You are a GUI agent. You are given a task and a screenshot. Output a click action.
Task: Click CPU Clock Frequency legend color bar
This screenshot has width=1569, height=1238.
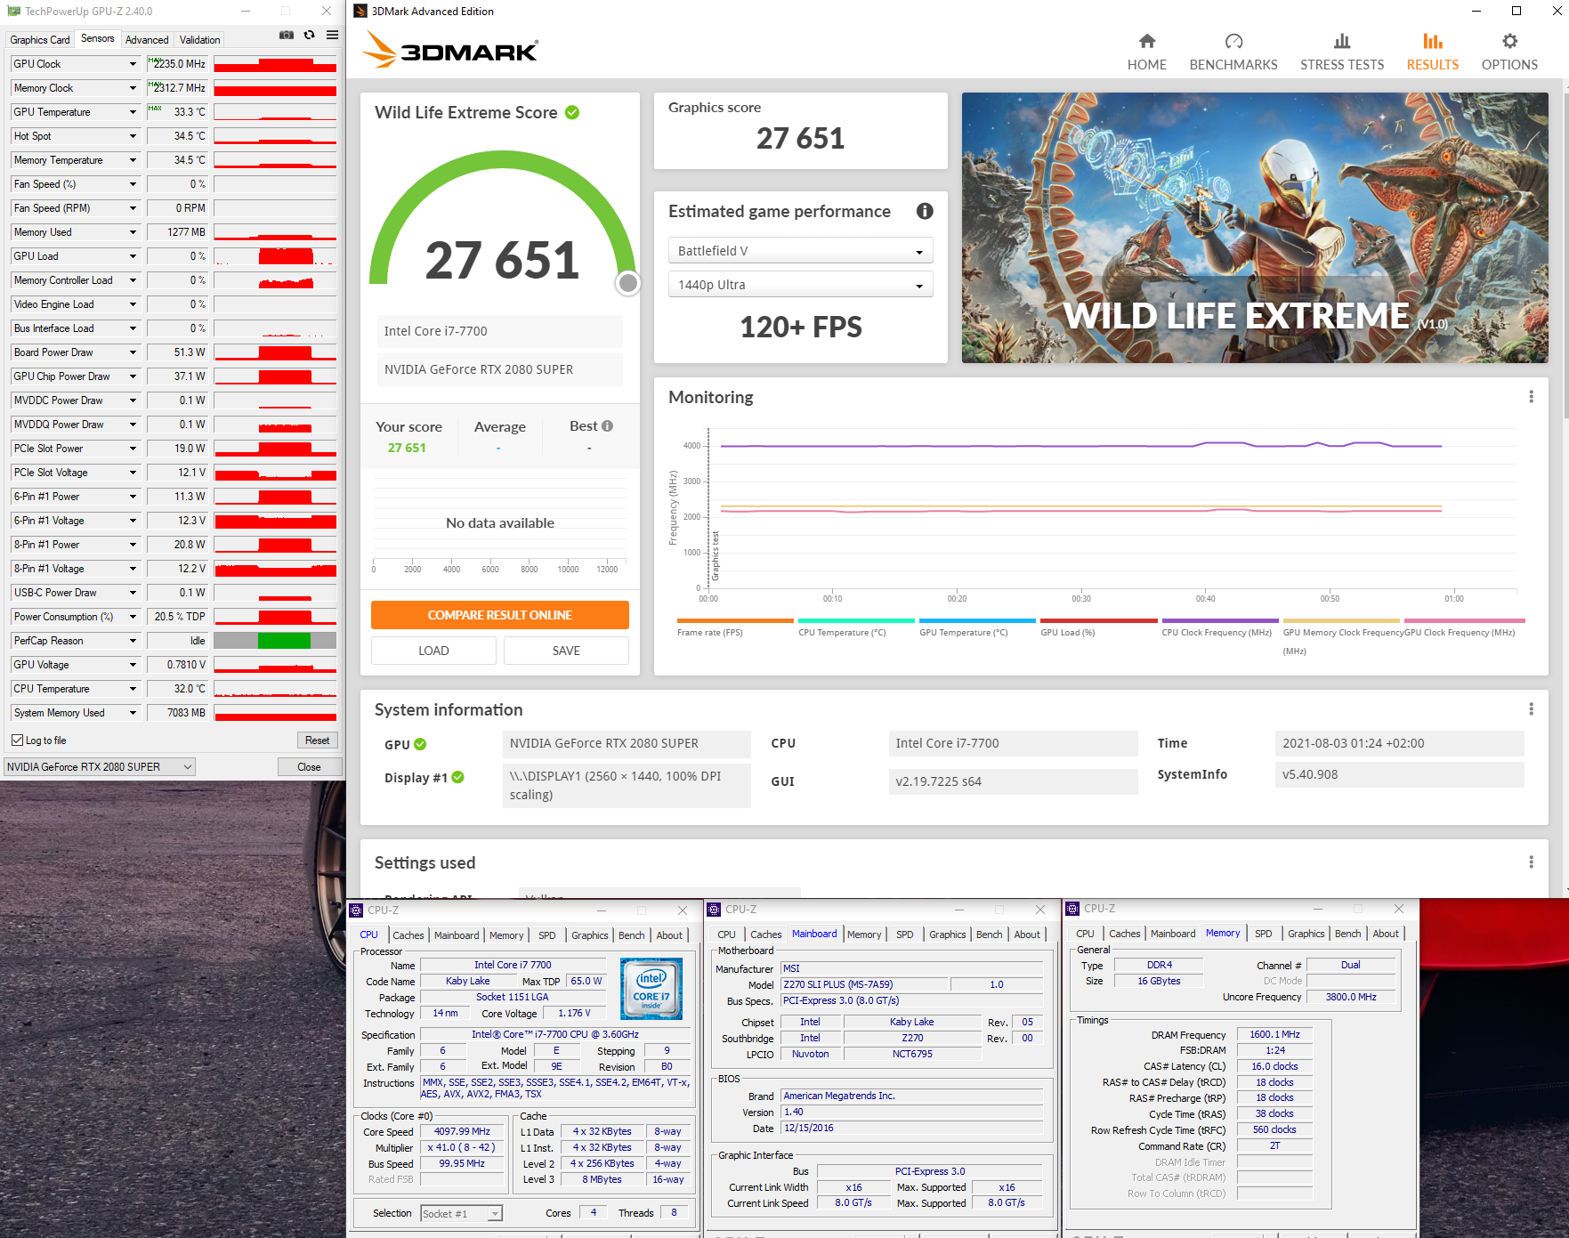(x=1220, y=620)
